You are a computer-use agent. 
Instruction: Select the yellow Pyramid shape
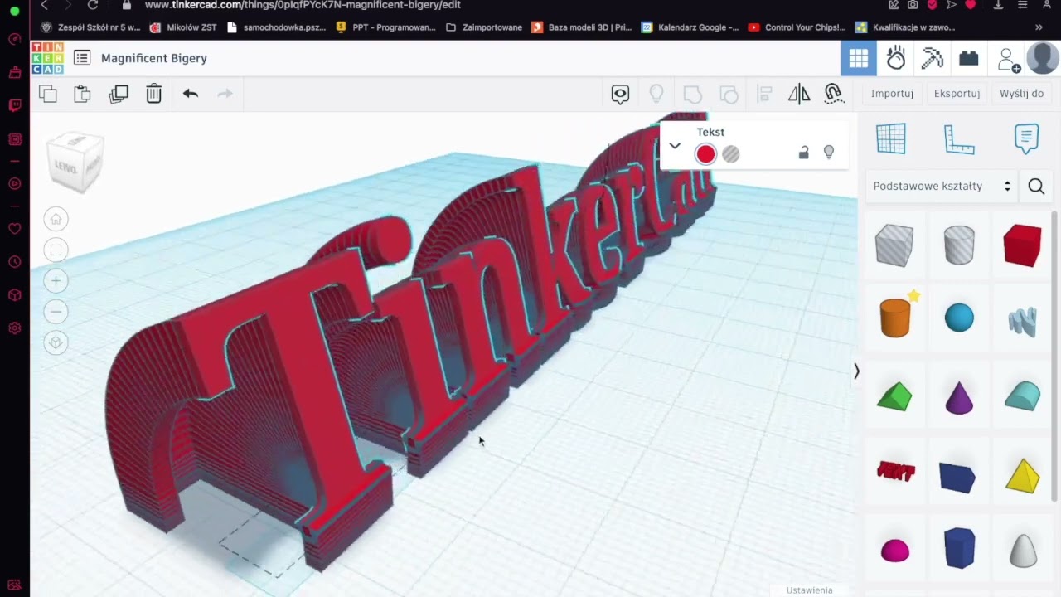pos(1022,476)
